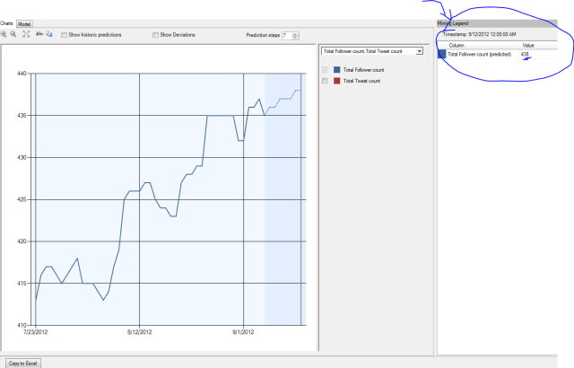Click the blue Total Follower count swatch

pyautogui.click(x=337, y=70)
